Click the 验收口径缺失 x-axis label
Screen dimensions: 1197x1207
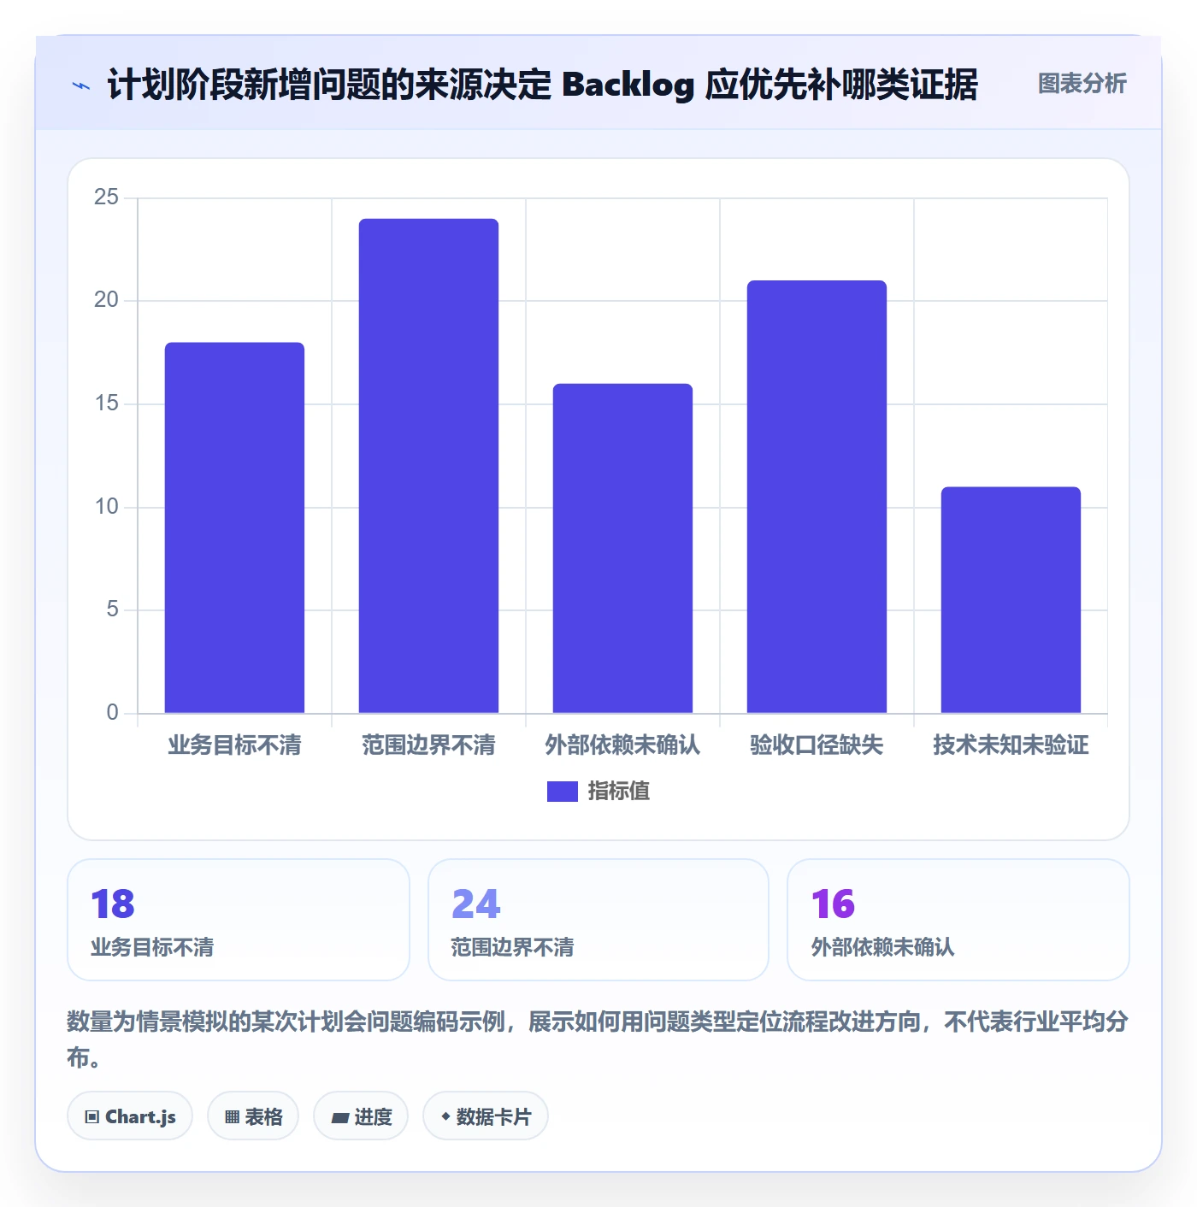pyautogui.click(x=817, y=745)
